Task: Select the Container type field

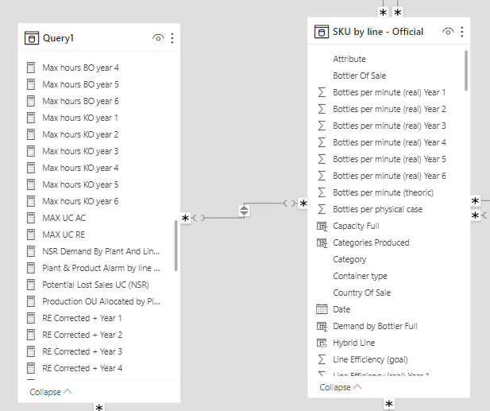Action: [360, 276]
